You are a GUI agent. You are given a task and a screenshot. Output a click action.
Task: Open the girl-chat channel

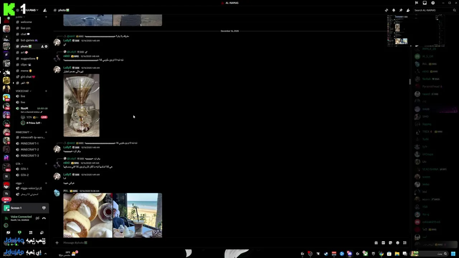click(x=31, y=77)
